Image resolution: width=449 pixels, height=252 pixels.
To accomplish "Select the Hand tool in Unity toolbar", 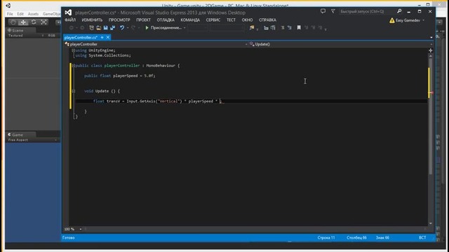I will pos(13,22).
